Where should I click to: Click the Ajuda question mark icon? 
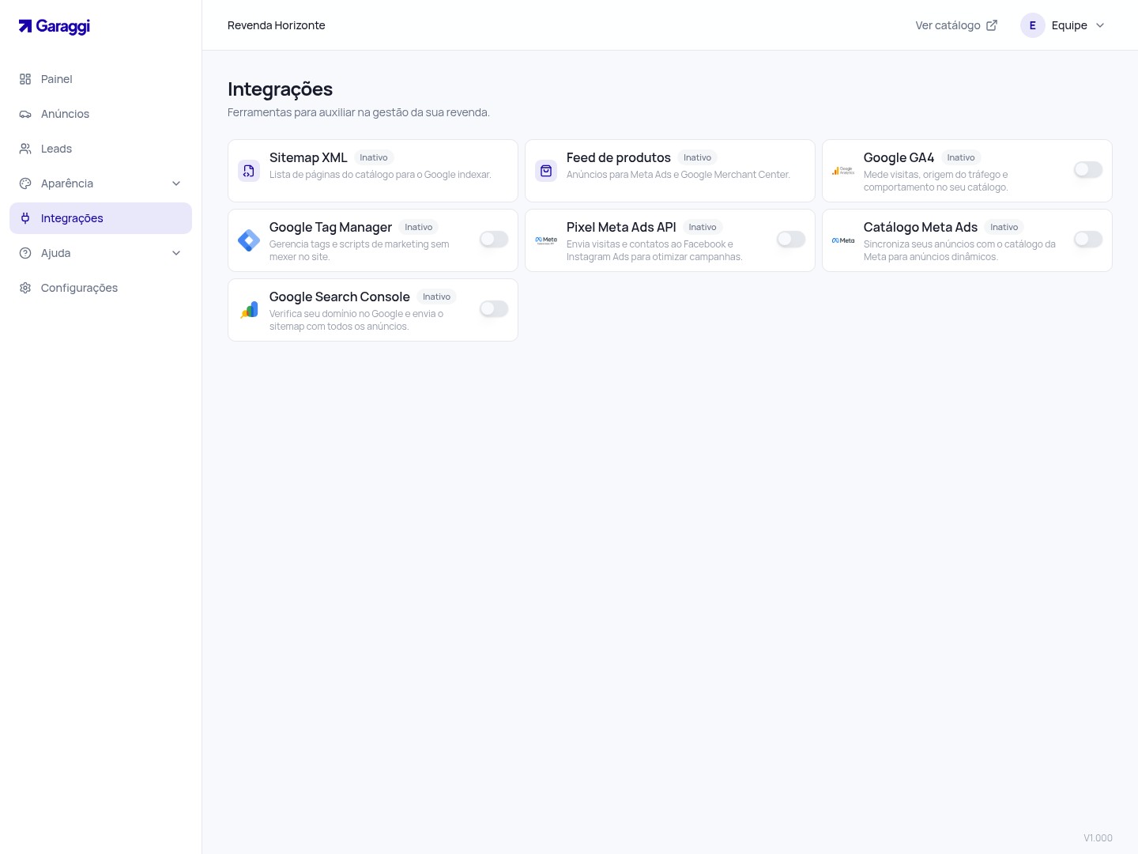(25, 253)
